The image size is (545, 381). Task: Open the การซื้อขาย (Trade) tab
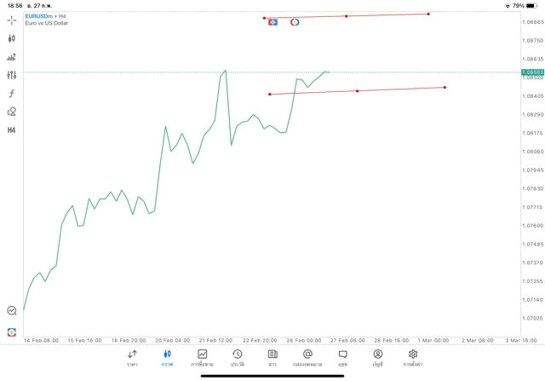(203, 357)
